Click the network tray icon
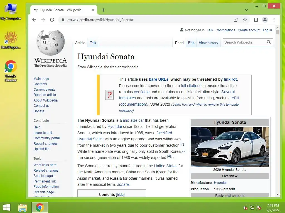This screenshot has height=213, width=285. [252, 208]
